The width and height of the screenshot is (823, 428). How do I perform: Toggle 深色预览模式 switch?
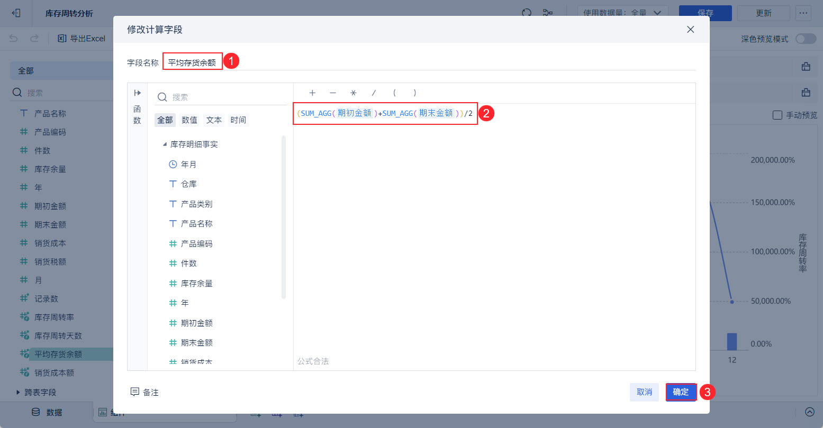pyautogui.click(x=806, y=39)
